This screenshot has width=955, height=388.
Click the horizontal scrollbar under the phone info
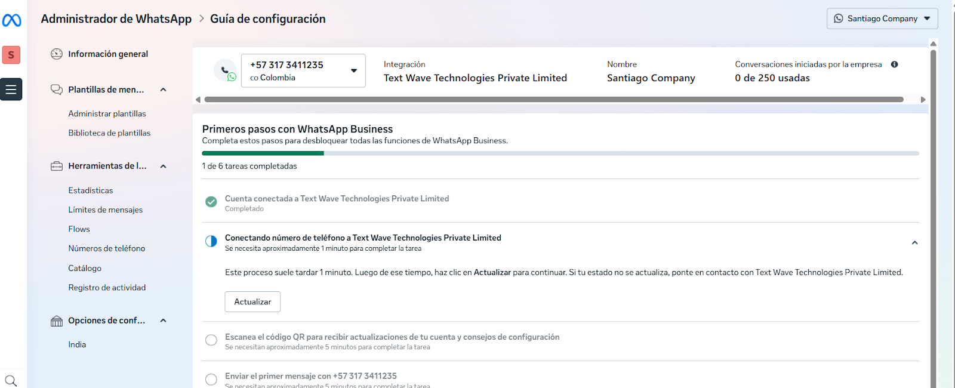553,100
